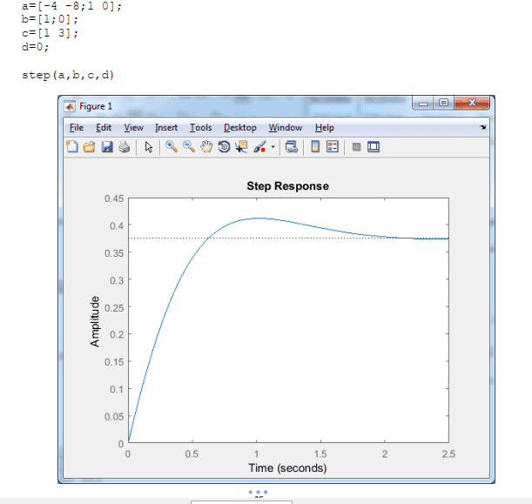Click the New Figure toolbar icon
The width and height of the screenshot is (532, 504).
[72, 147]
